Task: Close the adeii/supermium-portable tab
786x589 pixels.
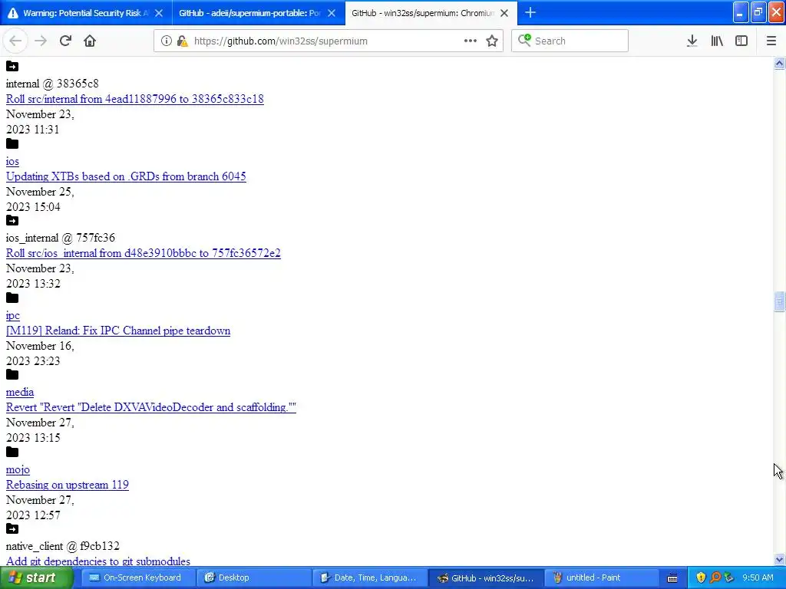Action: tap(332, 13)
